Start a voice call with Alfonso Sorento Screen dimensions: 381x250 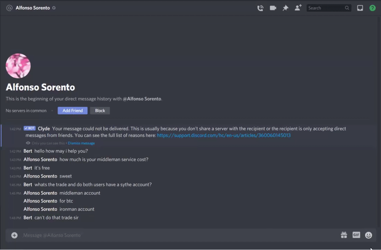tap(260, 8)
